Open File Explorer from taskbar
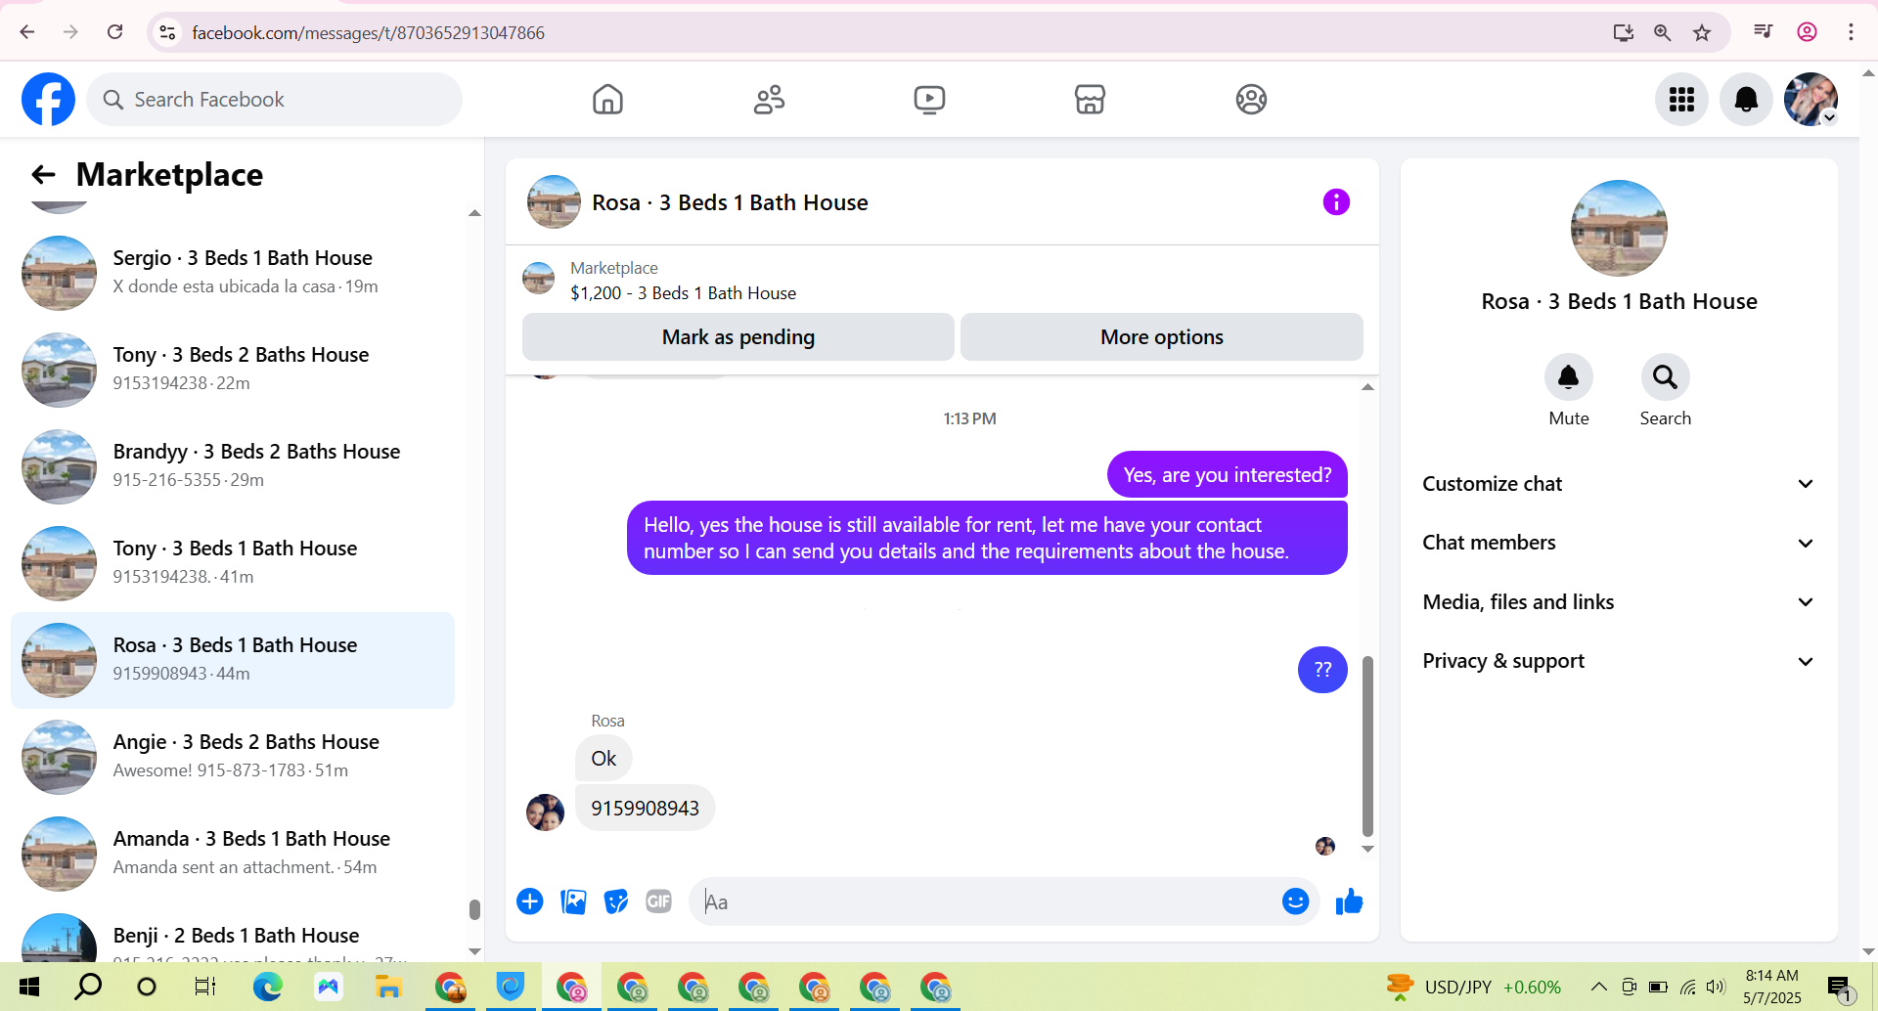1878x1011 pixels. click(x=388, y=987)
